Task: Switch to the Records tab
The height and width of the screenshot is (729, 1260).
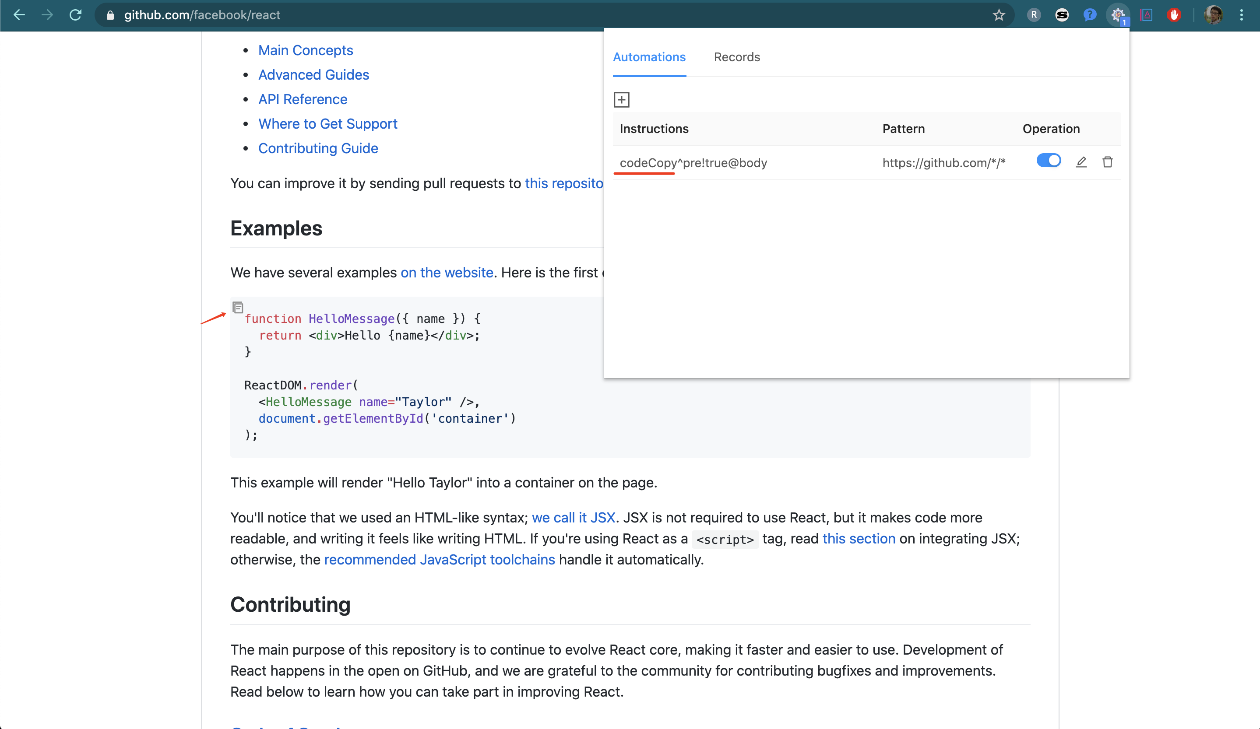Action: click(736, 57)
